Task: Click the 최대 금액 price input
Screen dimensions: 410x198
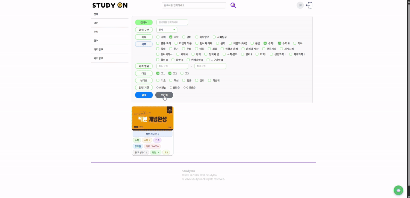Action: (210, 66)
